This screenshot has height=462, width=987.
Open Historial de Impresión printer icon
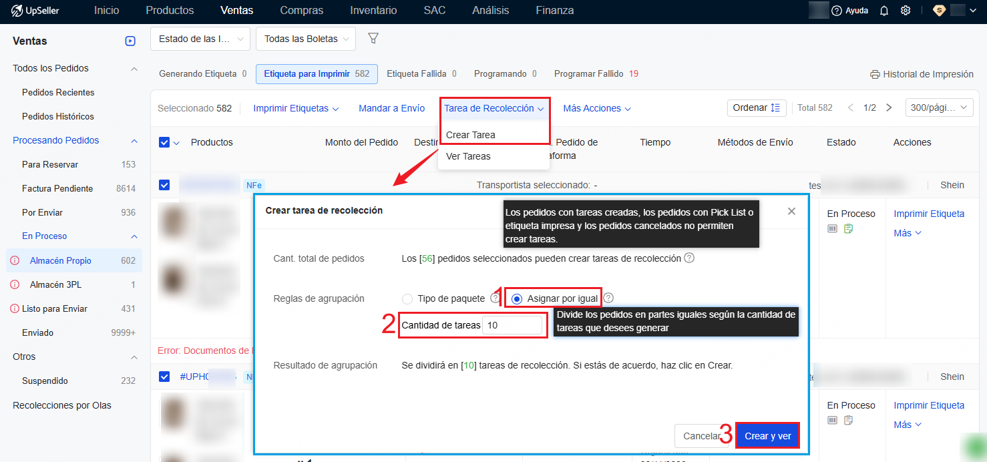[875, 74]
